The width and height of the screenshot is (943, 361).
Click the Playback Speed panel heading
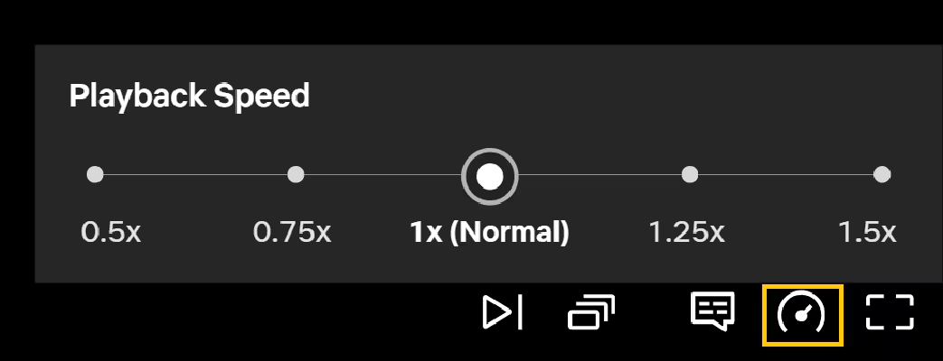tap(190, 97)
